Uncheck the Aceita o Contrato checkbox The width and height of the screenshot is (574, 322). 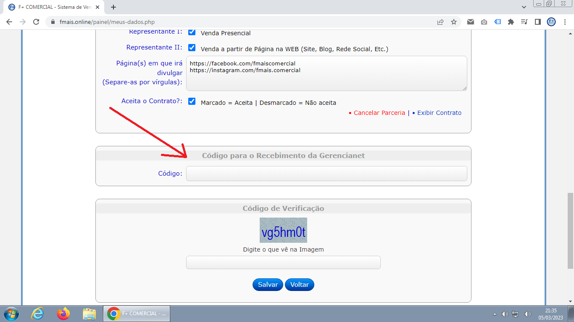[x=192, y=101]
